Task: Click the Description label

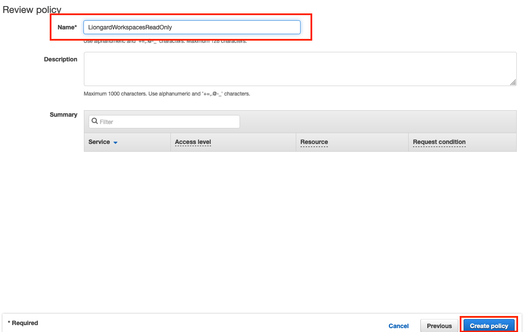Action: [61, 59]
